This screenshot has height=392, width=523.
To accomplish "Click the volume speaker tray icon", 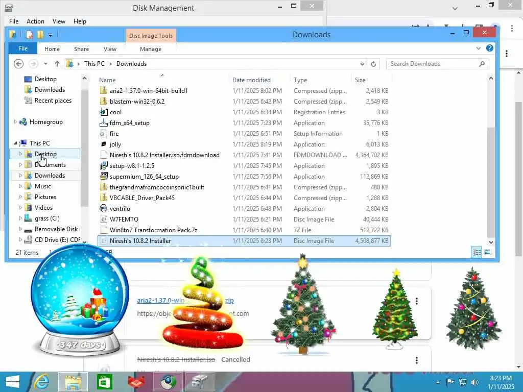I will click(x=474, y=382).
